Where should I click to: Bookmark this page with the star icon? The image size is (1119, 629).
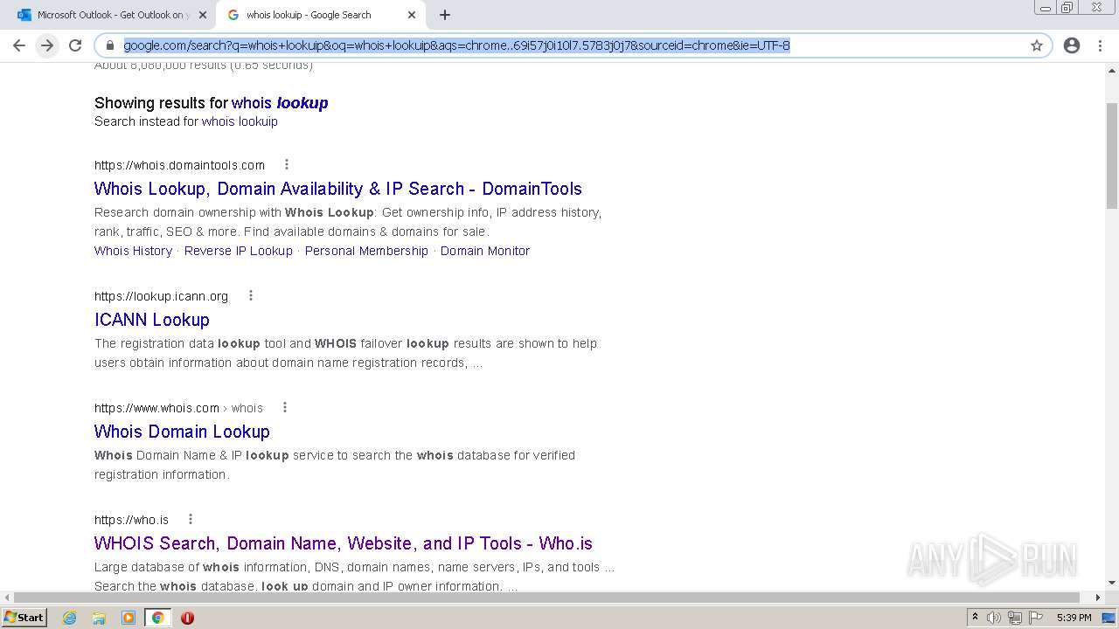pyautogui.click(x=1037, y=45)
